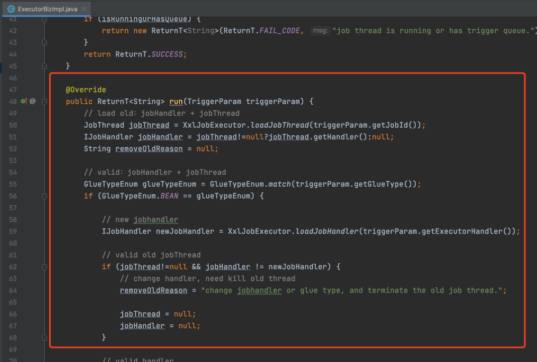This screenshot has width=537, height=362.
Task: Click the FAIL_CODE constant on line 42
Action: point(279,31)
